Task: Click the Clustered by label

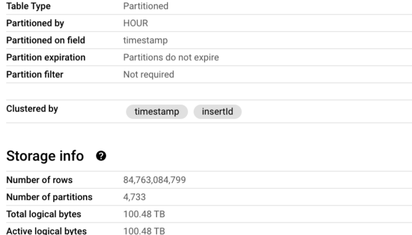Action: [32, 108]
